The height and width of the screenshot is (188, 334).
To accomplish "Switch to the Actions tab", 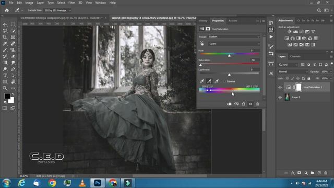I will click(x=233, y=21).
